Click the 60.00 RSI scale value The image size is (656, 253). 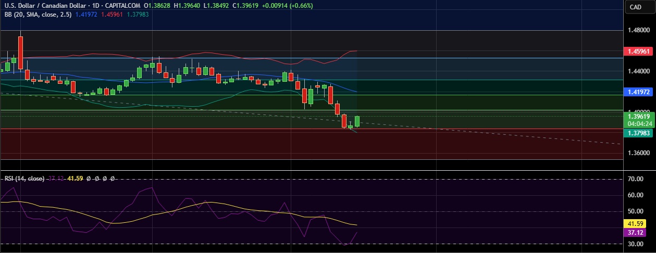[636, 195]
